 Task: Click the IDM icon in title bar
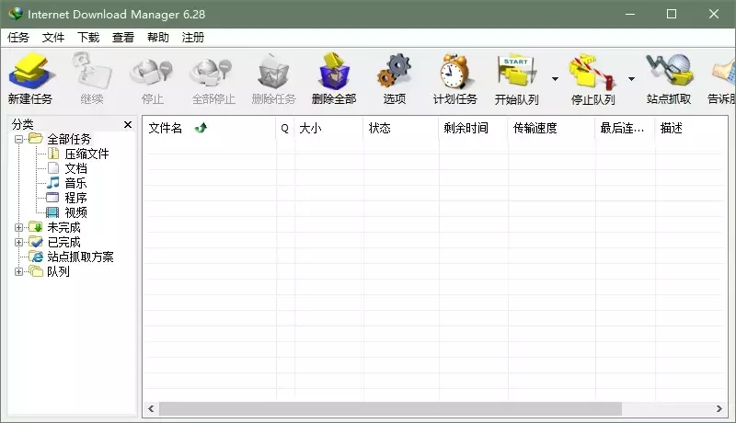coord(16,14)
